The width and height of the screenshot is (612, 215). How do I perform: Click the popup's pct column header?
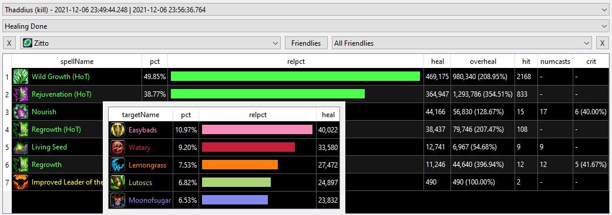tap(186, 115)
